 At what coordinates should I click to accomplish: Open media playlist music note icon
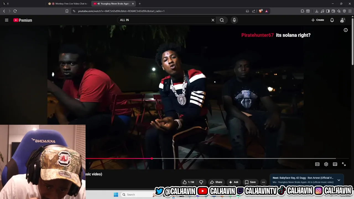tap(322, 11)
